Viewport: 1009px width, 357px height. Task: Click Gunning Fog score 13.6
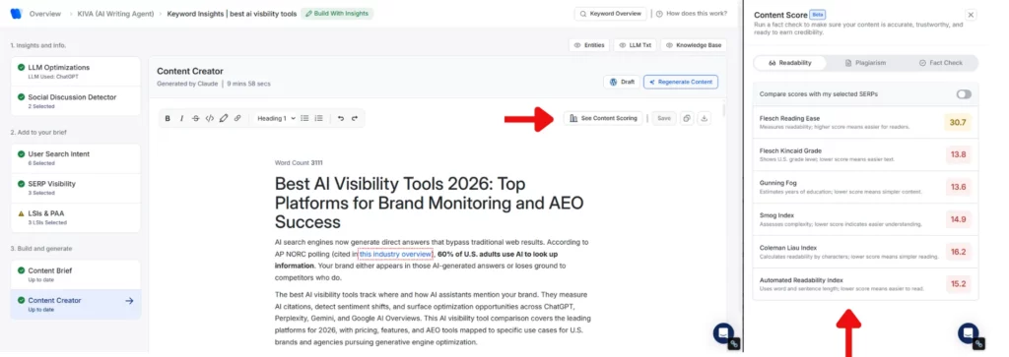[x=958, y=187]
